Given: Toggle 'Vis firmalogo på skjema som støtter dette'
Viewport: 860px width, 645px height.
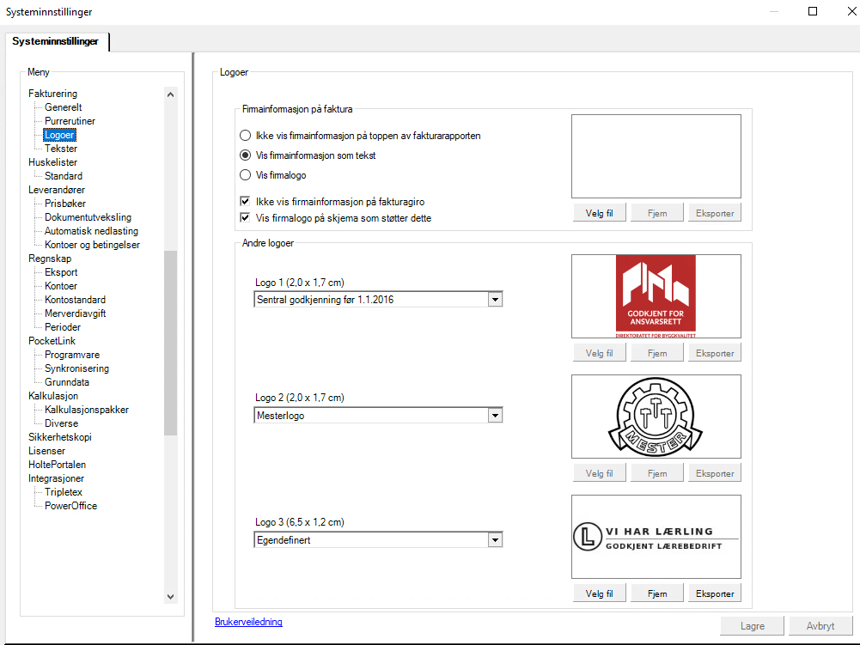Looking at the screenshot, I should pyautogui.click(x=245, y=218).
